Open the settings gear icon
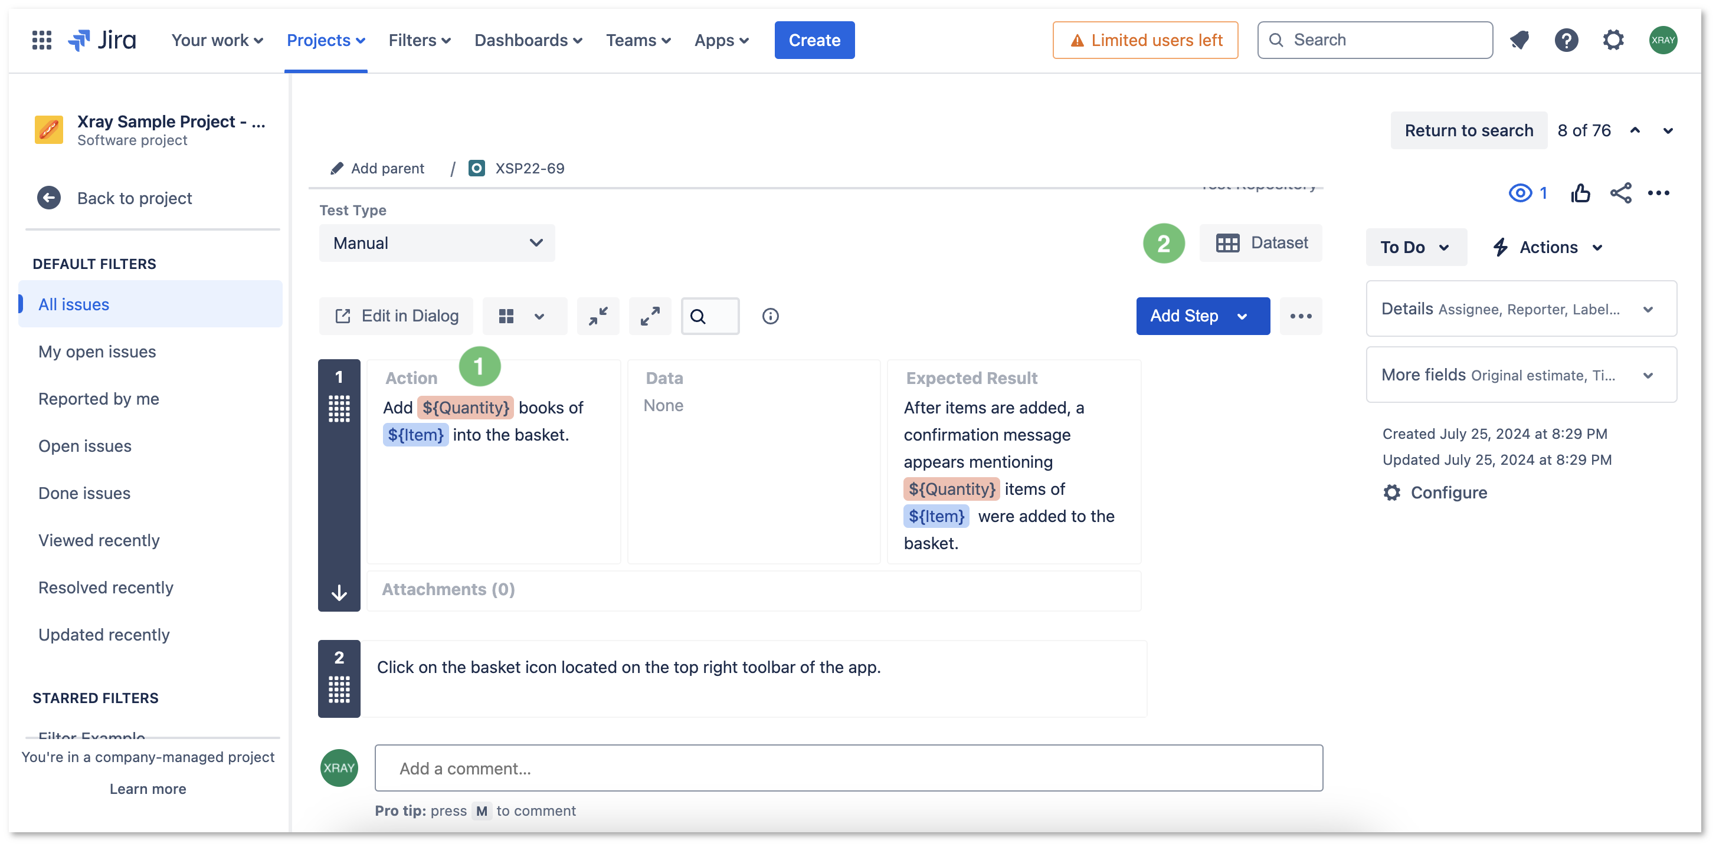This screenshot has width=1716, height=847. pos(1613,40)
